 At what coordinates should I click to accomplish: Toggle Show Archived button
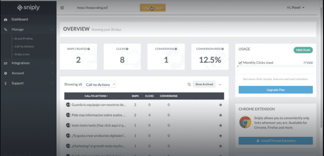[x=204, y=84]
